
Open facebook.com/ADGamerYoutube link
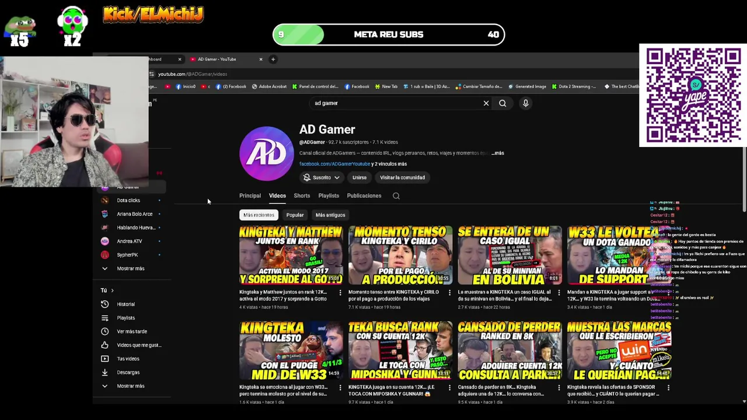tap(334, 164)
